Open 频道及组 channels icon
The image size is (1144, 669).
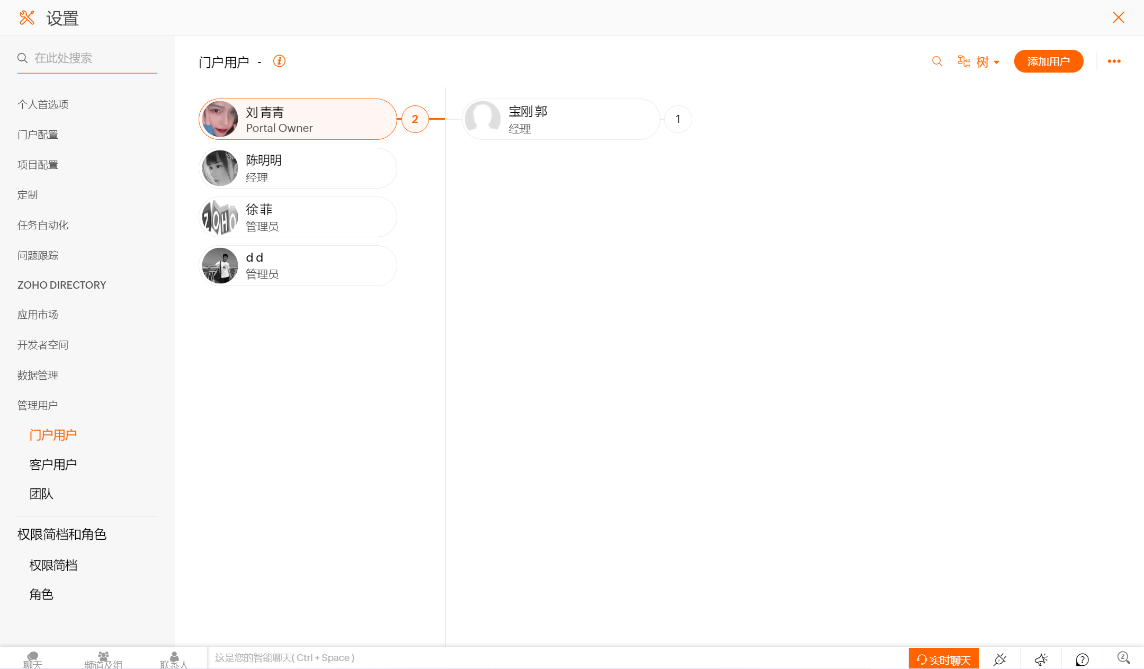click(x=103, y=659)
